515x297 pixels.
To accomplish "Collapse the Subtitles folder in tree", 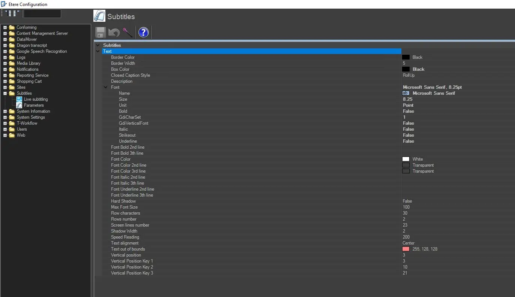I will pyautogui.click(x=5, y=93).
